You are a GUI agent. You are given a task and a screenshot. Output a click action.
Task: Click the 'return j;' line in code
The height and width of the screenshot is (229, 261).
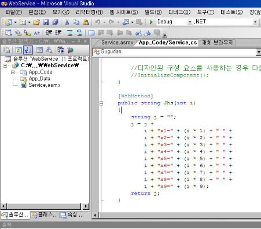tap(145, 193)
